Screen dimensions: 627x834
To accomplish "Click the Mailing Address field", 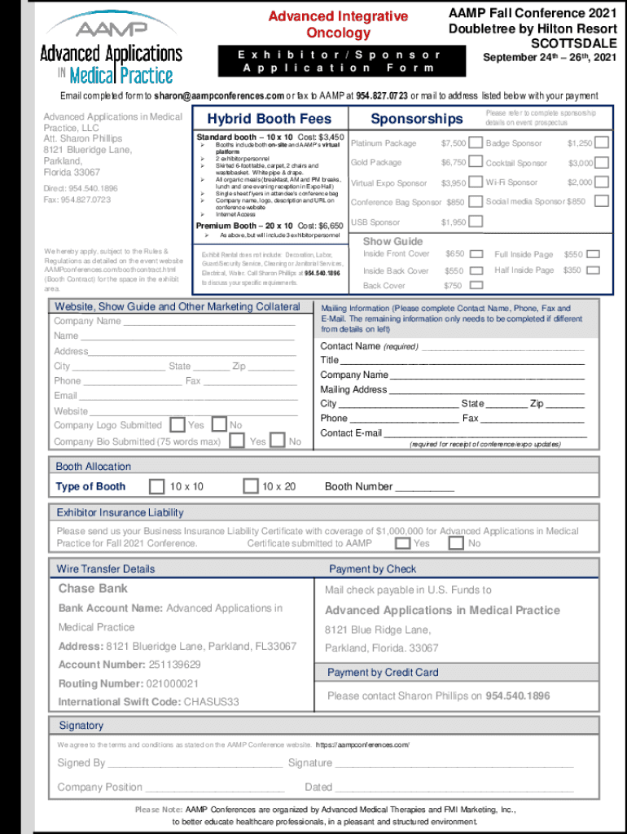I will 486,390.
